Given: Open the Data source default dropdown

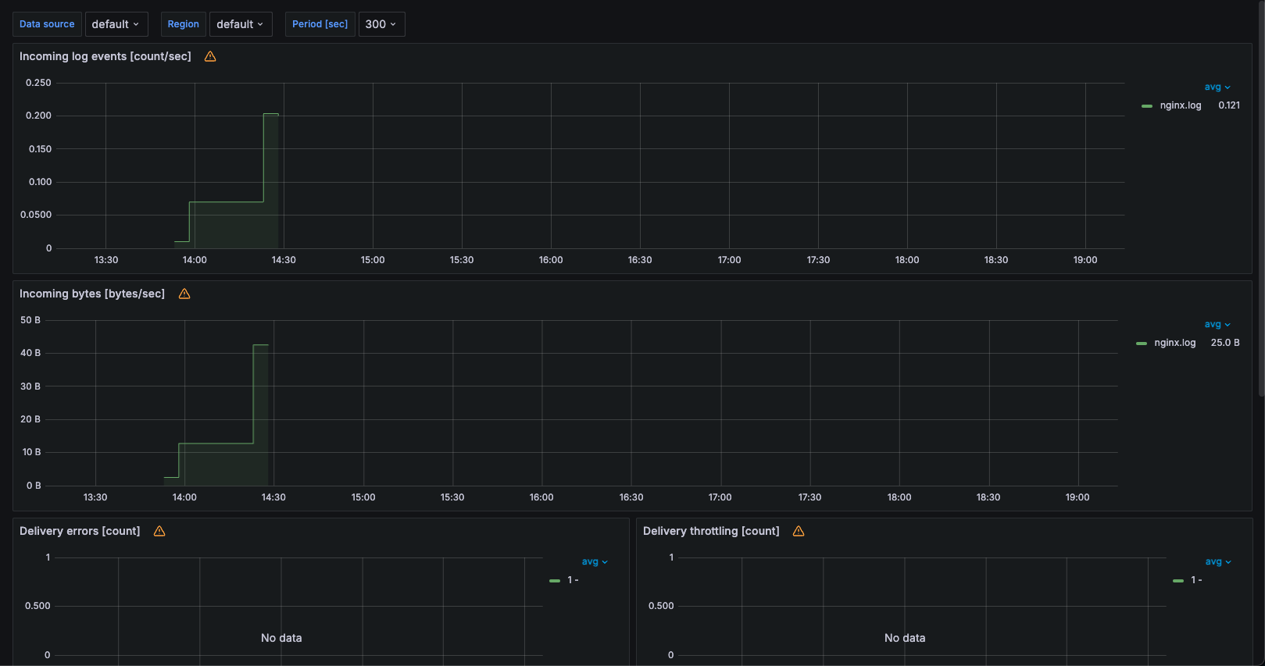Looking at the screenshot, I should coord(116,24).
